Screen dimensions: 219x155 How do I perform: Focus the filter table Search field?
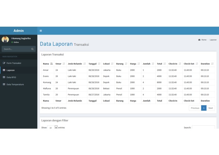tap(203, 127)
